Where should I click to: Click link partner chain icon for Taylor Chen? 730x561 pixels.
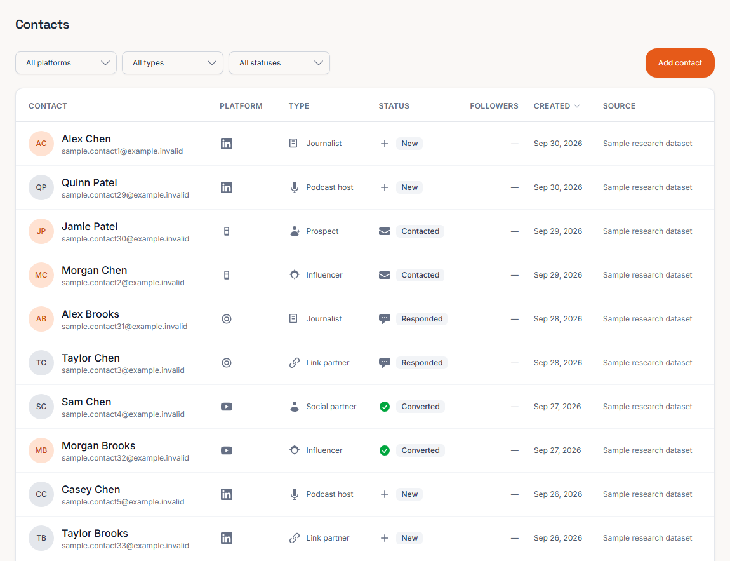(x=295, y=363)
